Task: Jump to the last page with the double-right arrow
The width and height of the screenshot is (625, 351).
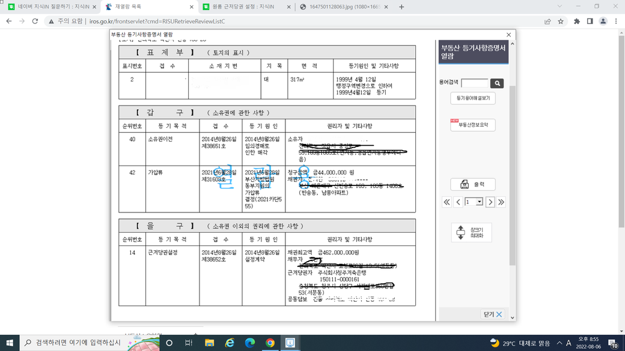Action: 501,202
